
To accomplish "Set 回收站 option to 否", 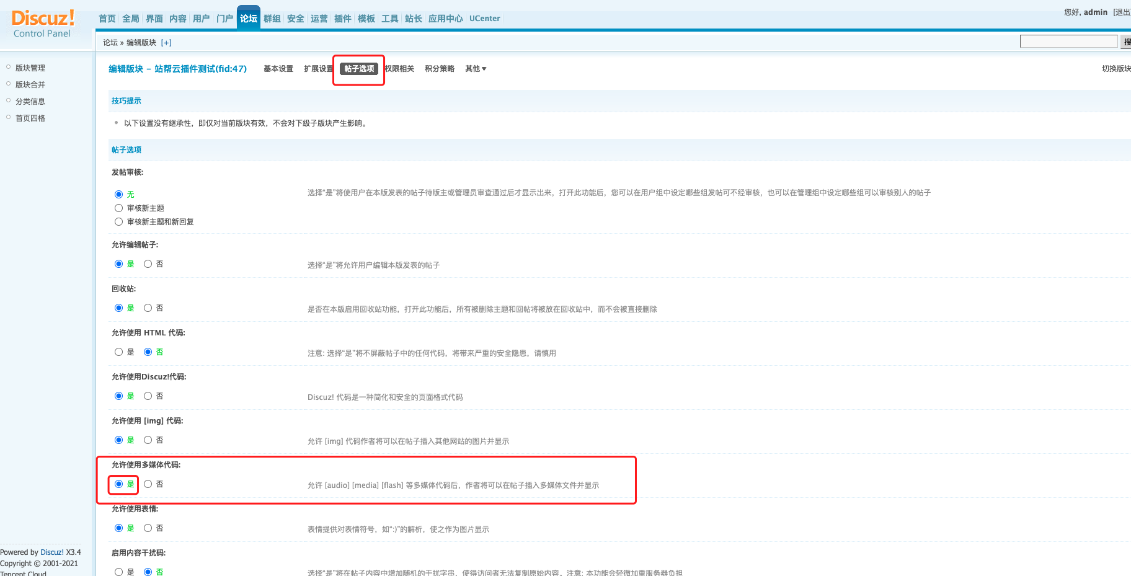I will (x=148, y=308).
